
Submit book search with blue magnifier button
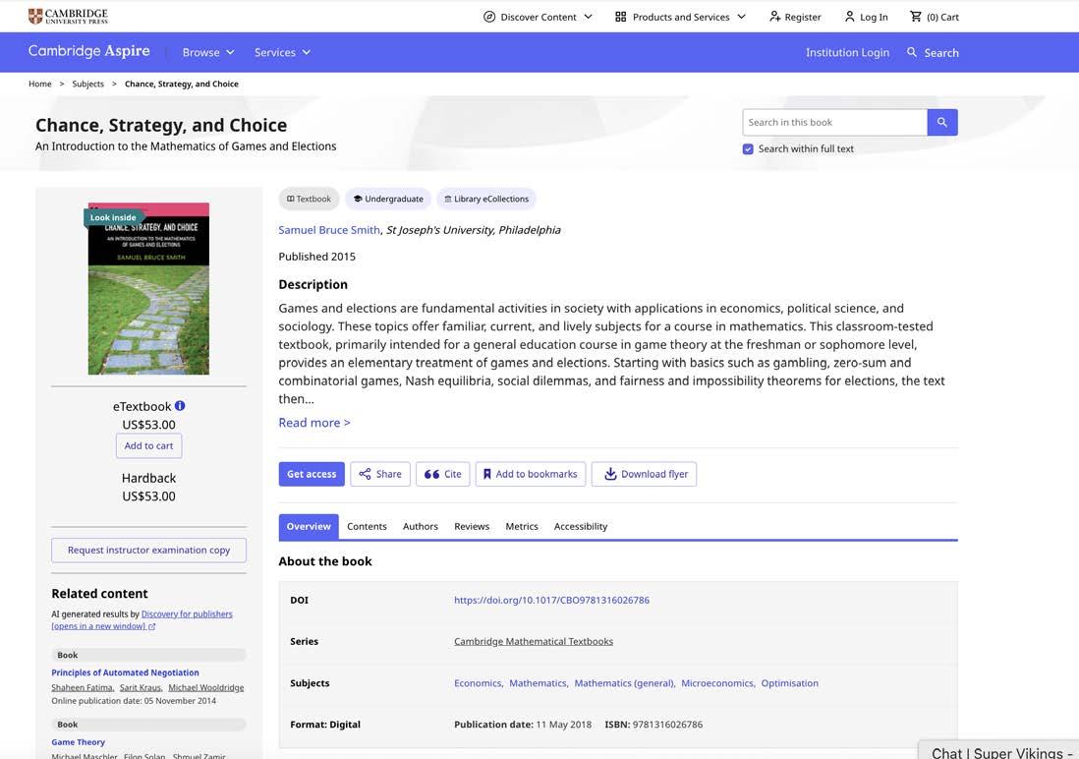tap(942, 122)
